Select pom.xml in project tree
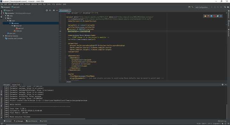This screenshot has height=125, width=230. point(11,33)
